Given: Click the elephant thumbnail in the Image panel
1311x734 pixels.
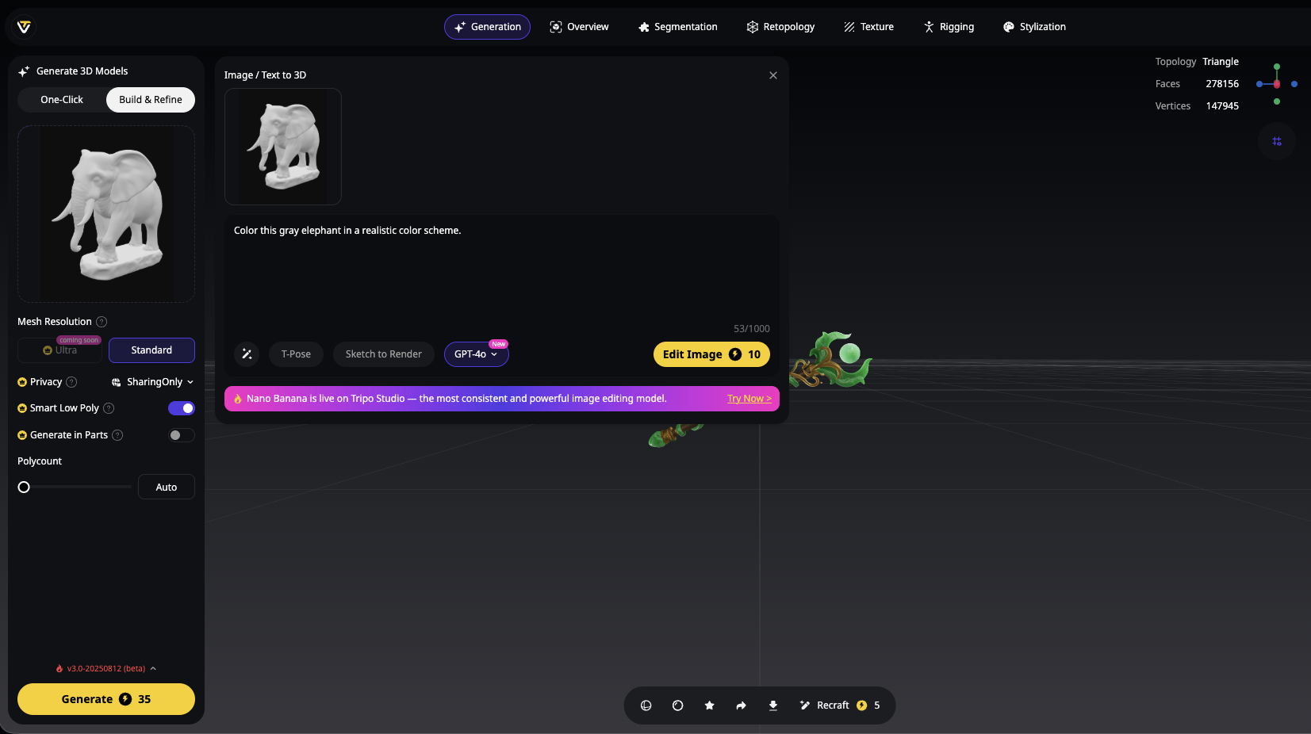Looking at the screenshot, I should coord(283,147).
